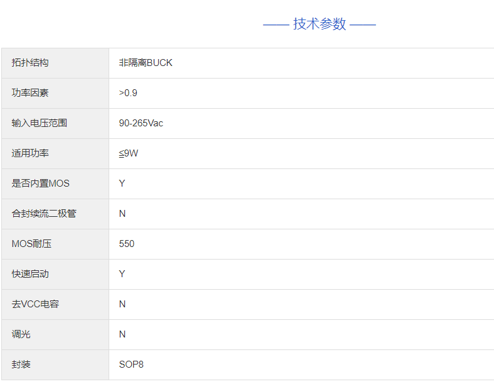Screen dimensions: 494x384
Task: Select the 快速启动 row label
Action: click(x=30, y=274)
